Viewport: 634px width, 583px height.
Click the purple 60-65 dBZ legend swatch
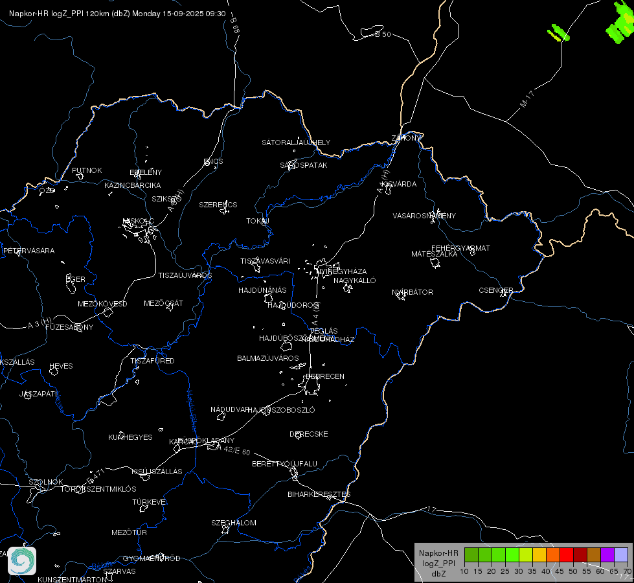pos(607,554)
